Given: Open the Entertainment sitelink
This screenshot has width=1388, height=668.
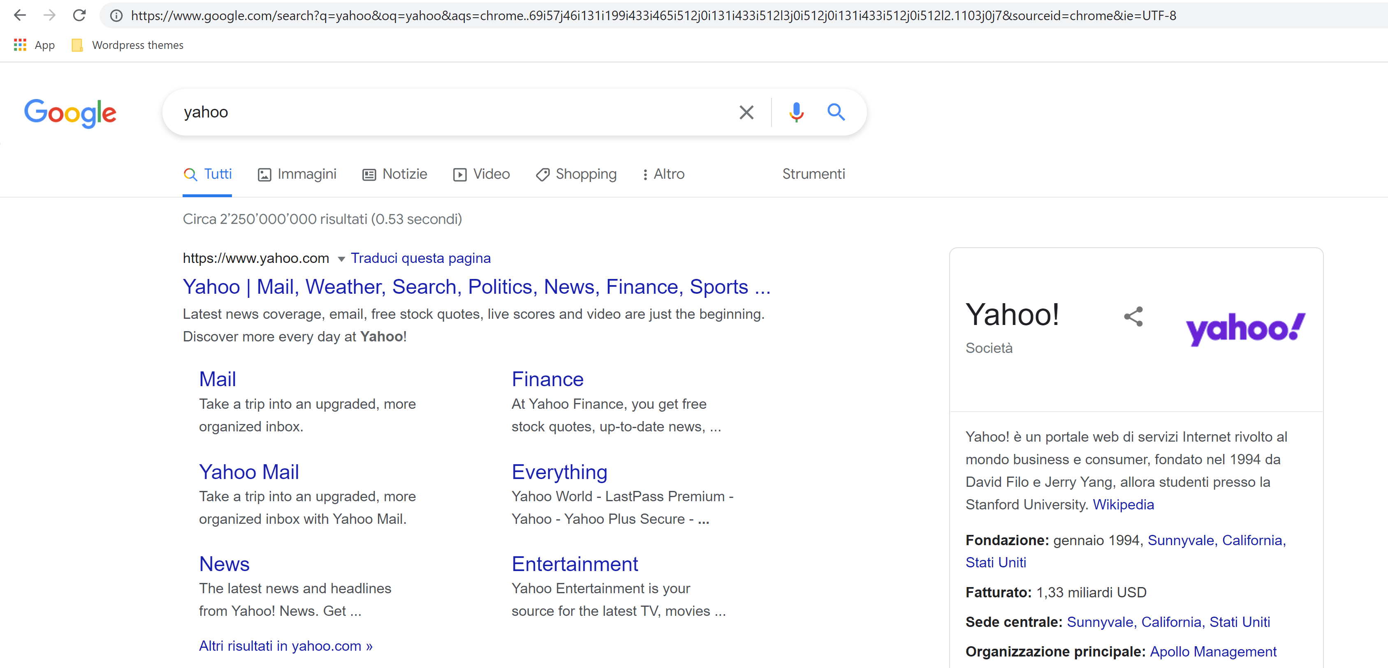Looking at the screenshot, I should coord(575,564).
